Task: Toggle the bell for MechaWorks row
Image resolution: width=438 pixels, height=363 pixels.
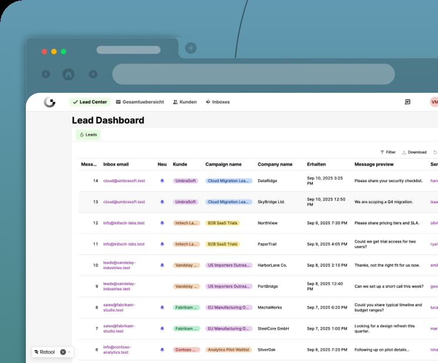Action: (162, 307)
